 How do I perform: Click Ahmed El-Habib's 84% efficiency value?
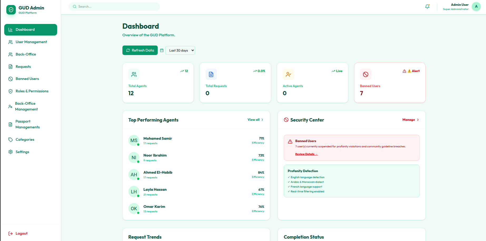click(x=261, y=173)
